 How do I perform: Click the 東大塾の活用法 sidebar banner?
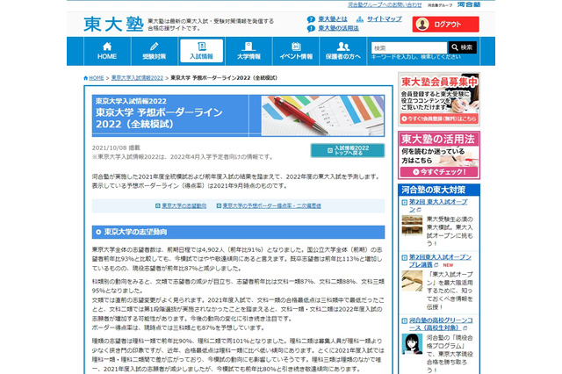[439, 155]
